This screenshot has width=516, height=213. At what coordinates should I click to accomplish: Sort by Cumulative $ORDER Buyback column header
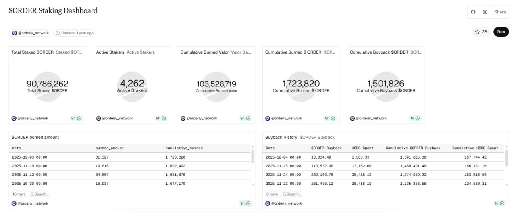[413, 148]
